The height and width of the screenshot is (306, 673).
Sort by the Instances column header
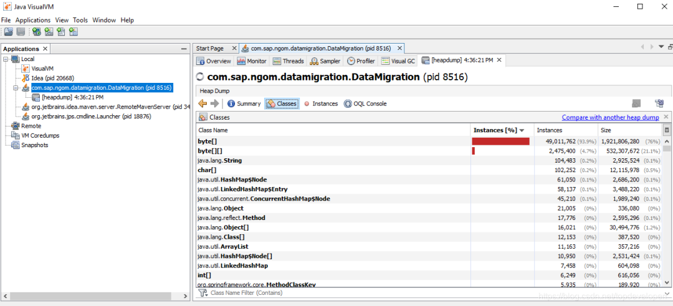tap(566, 130)
